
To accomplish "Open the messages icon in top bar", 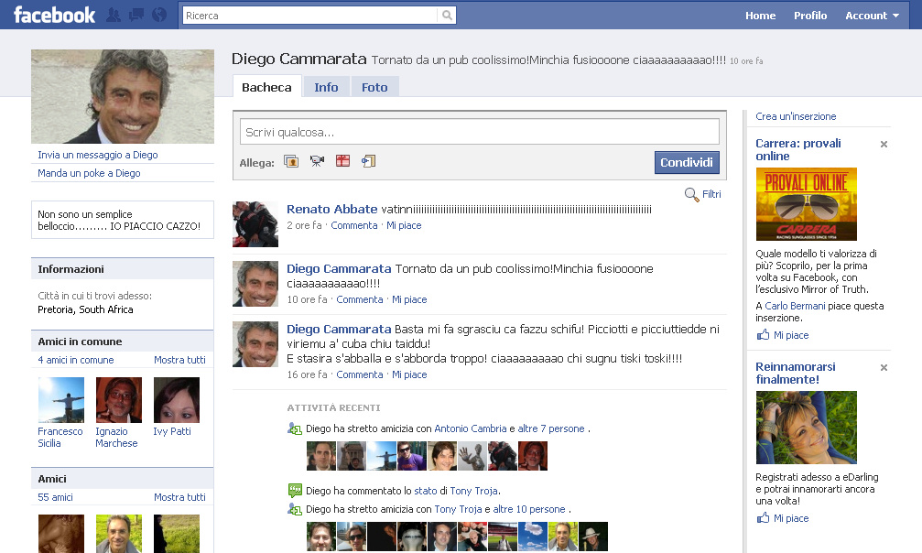I will tap(136, 16).
